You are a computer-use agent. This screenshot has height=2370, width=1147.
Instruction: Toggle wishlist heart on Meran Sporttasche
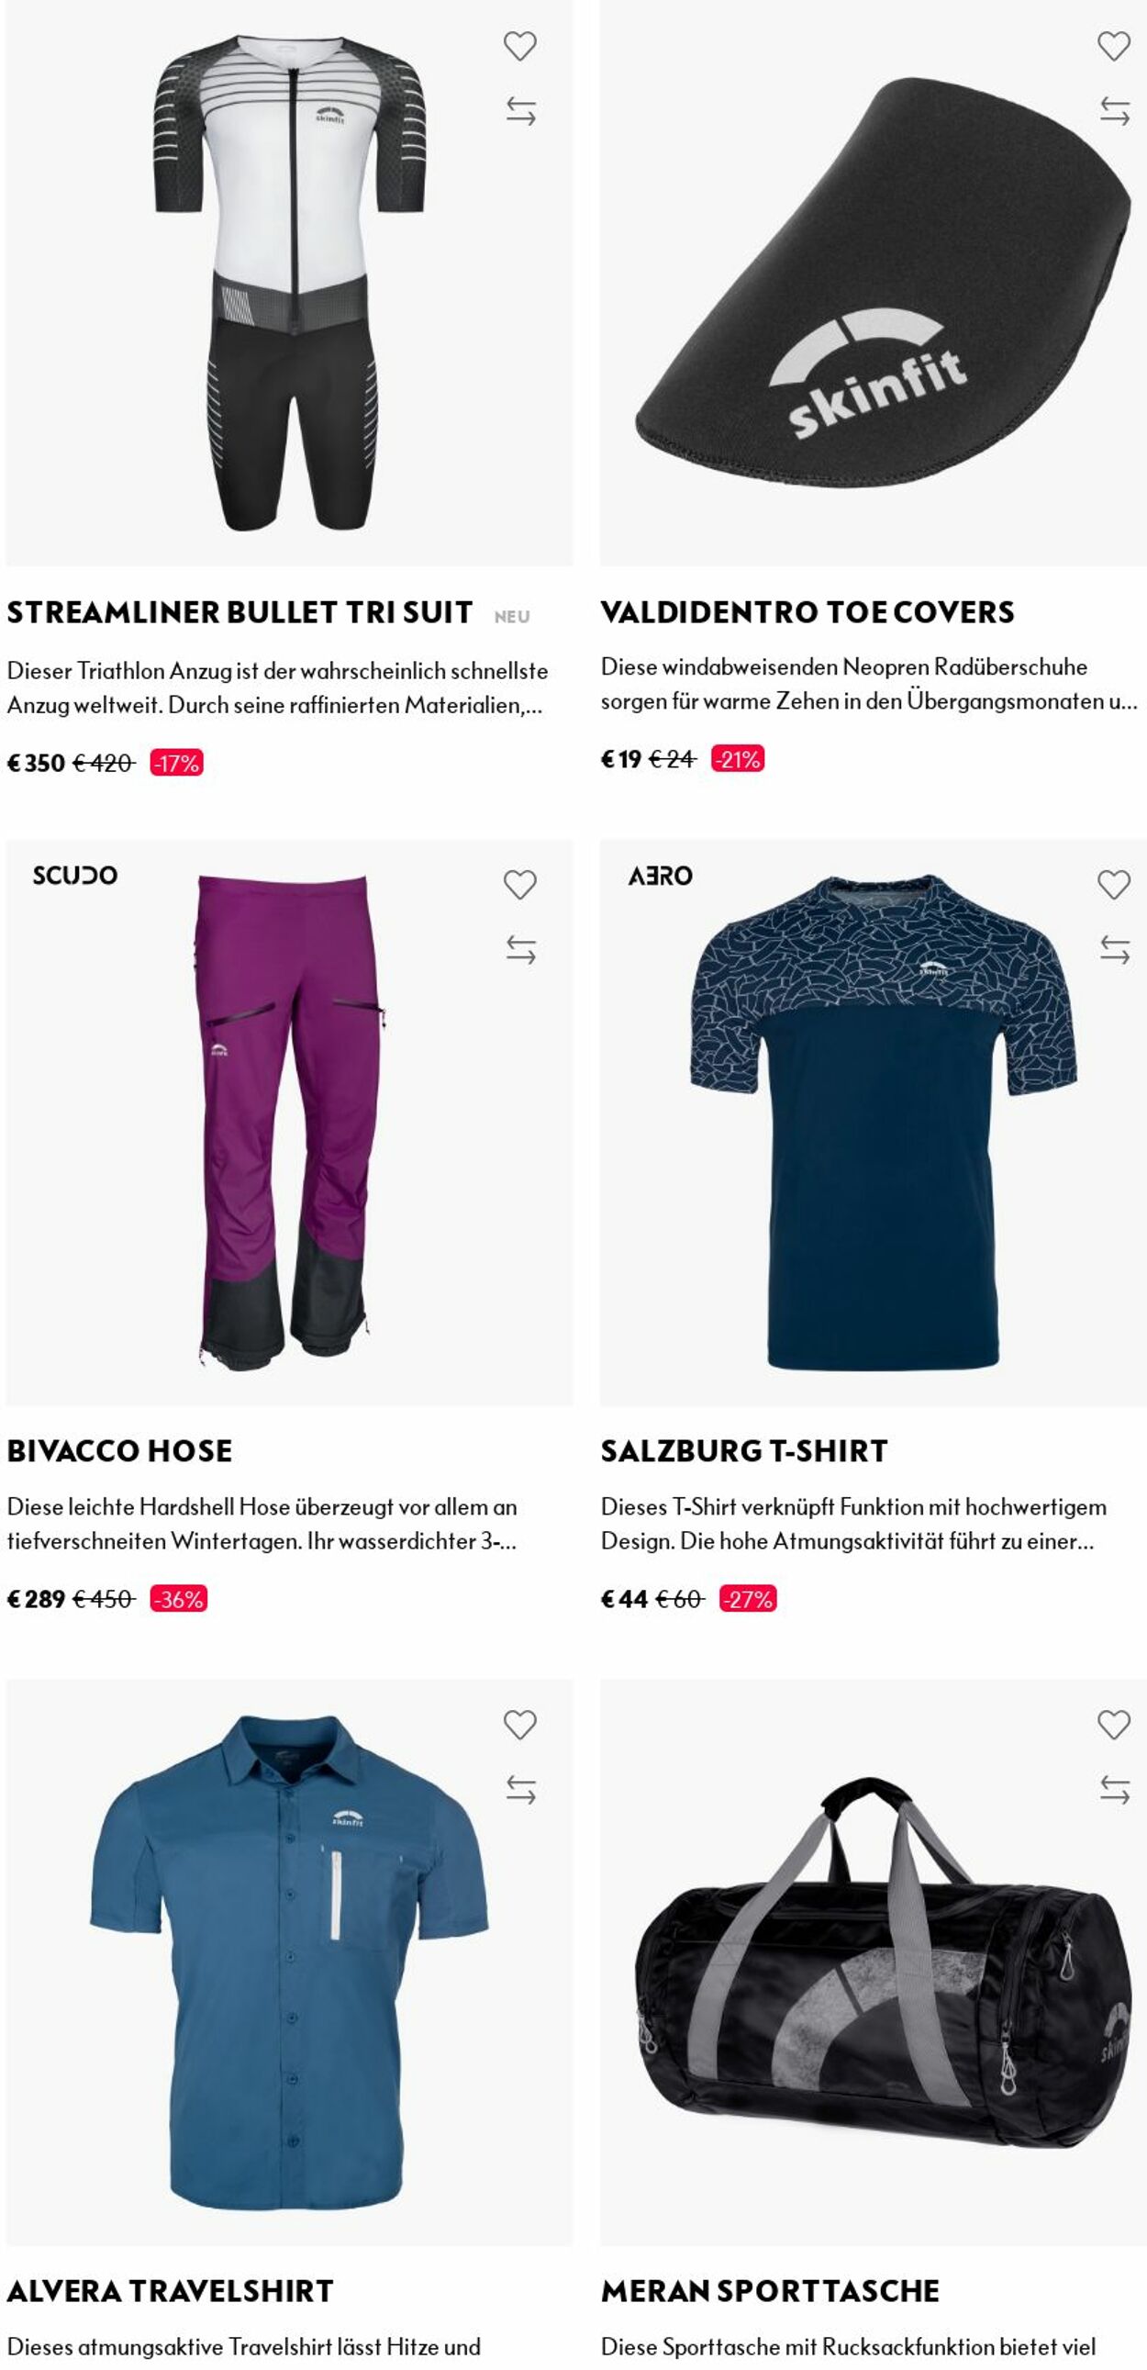click(x=1114, y=1724)
